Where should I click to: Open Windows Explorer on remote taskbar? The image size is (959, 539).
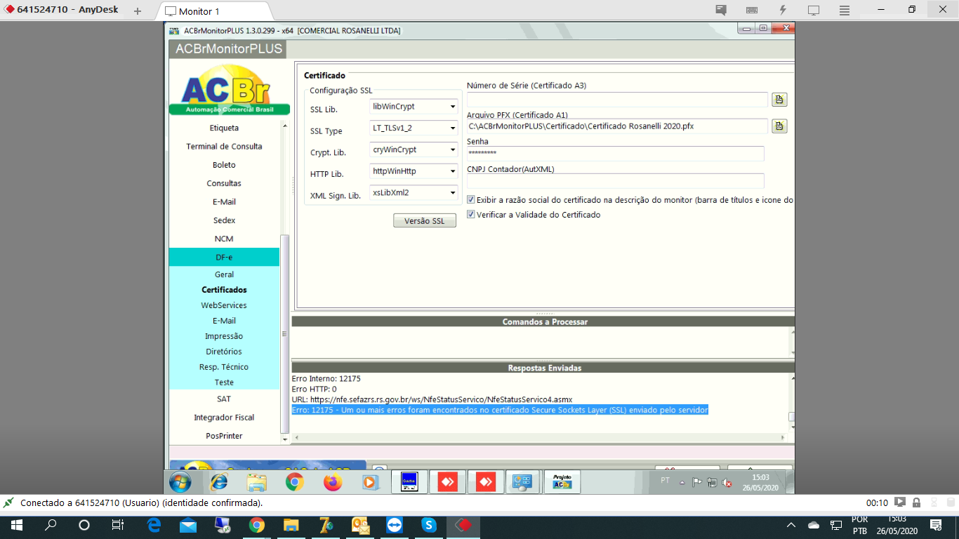(257, 482)
